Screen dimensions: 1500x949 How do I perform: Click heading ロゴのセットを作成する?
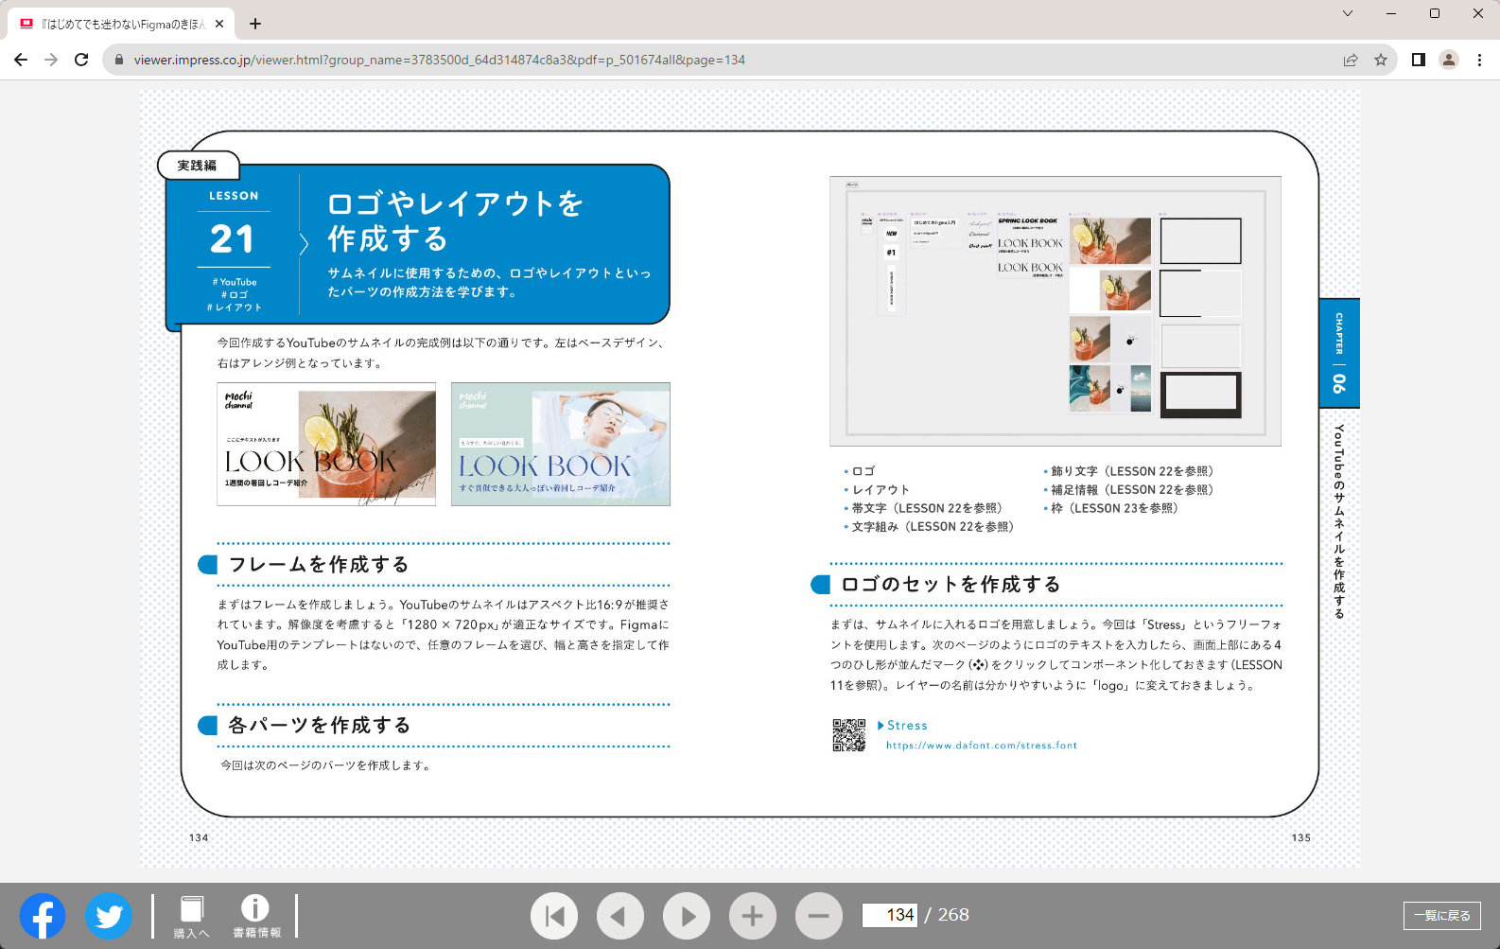pyautogui.click(x=951, y=585)
